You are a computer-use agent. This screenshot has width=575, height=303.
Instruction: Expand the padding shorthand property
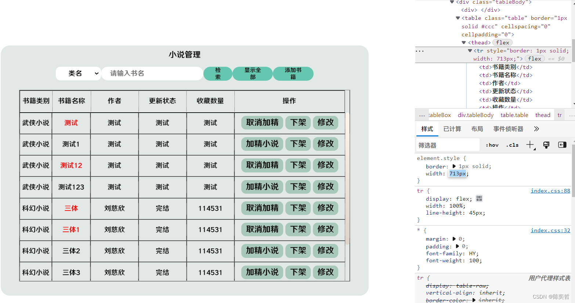click(x=458, y=246)
